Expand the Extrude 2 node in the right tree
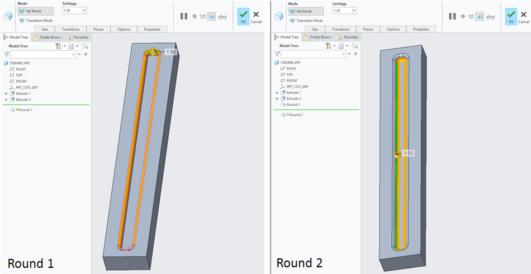Screen dimensions: 531x274 pos(277,98)
